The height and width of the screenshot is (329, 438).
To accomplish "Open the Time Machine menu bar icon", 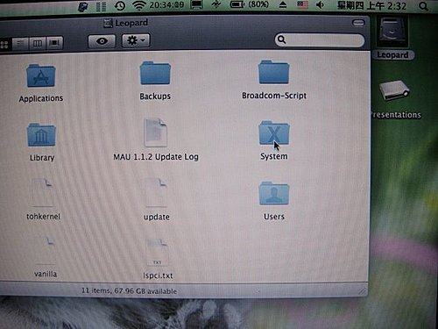I will click(120, 6).
